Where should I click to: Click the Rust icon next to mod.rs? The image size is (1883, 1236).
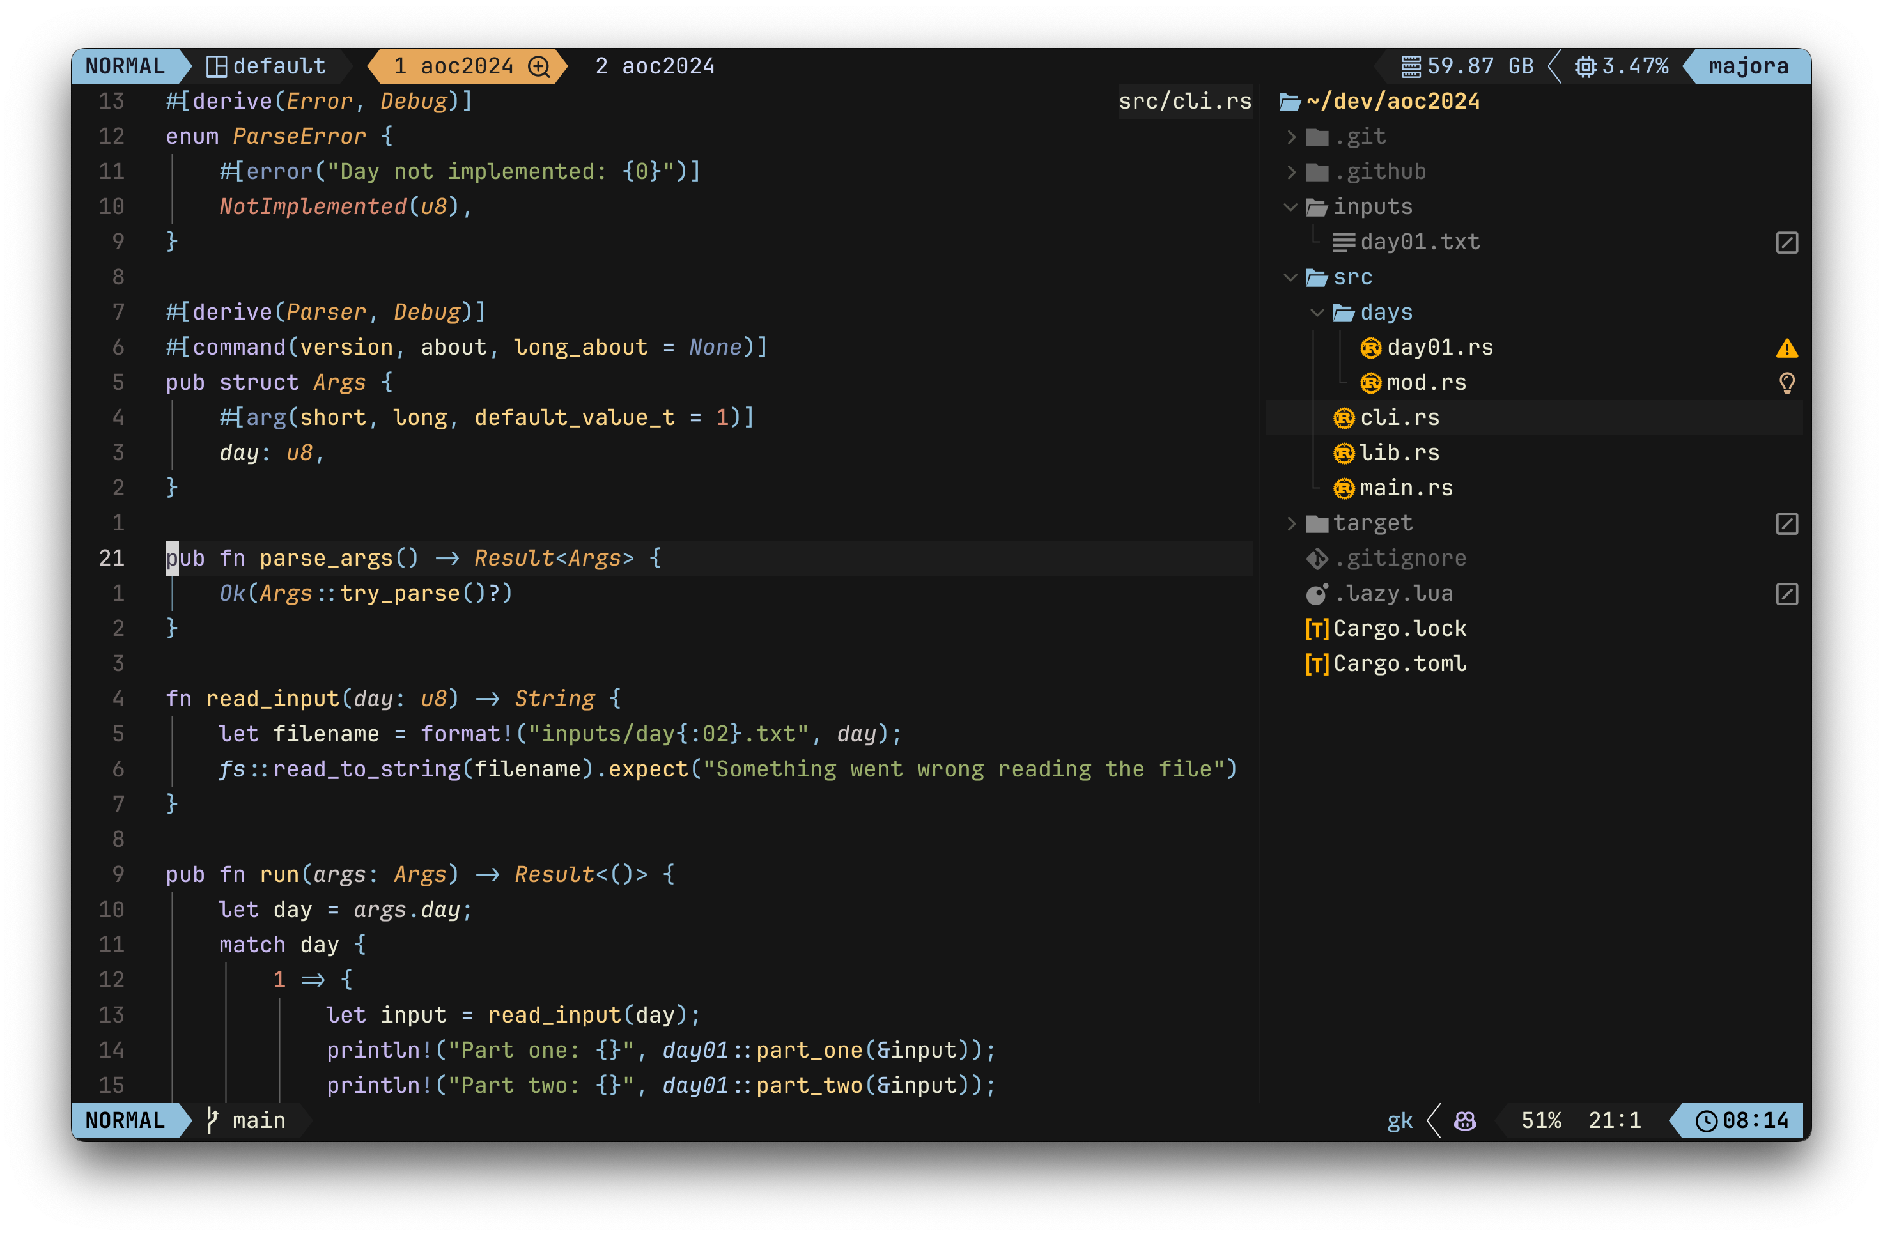click(x=1370, y=384)
